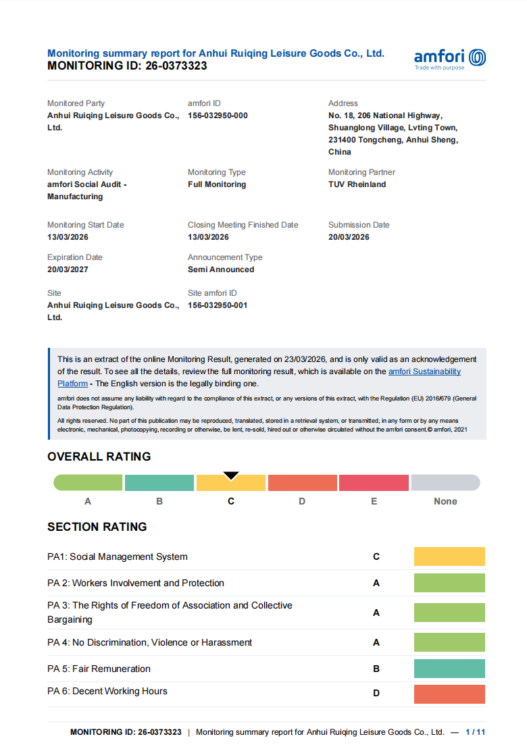Click the GDPR disclaimer line 'amfori does not assume any liability'

(267, 403)
